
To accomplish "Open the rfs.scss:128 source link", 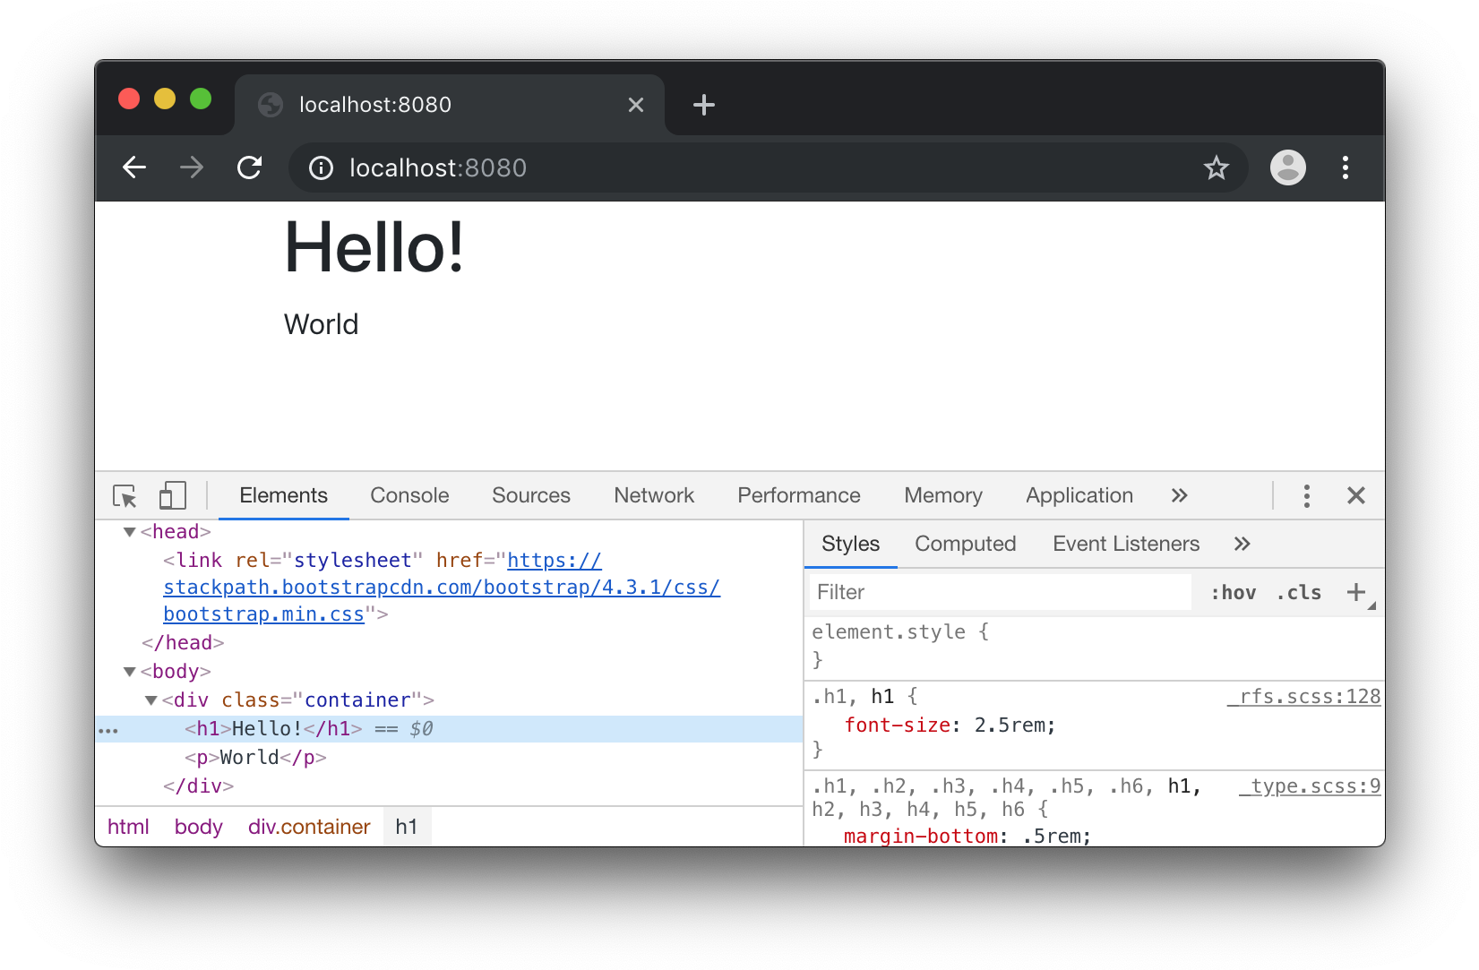I will (x=1304, y=697).
